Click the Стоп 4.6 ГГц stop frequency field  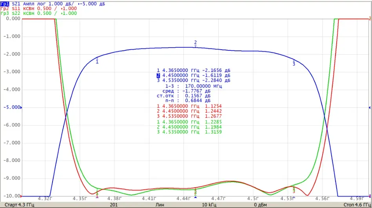[357, 205]
